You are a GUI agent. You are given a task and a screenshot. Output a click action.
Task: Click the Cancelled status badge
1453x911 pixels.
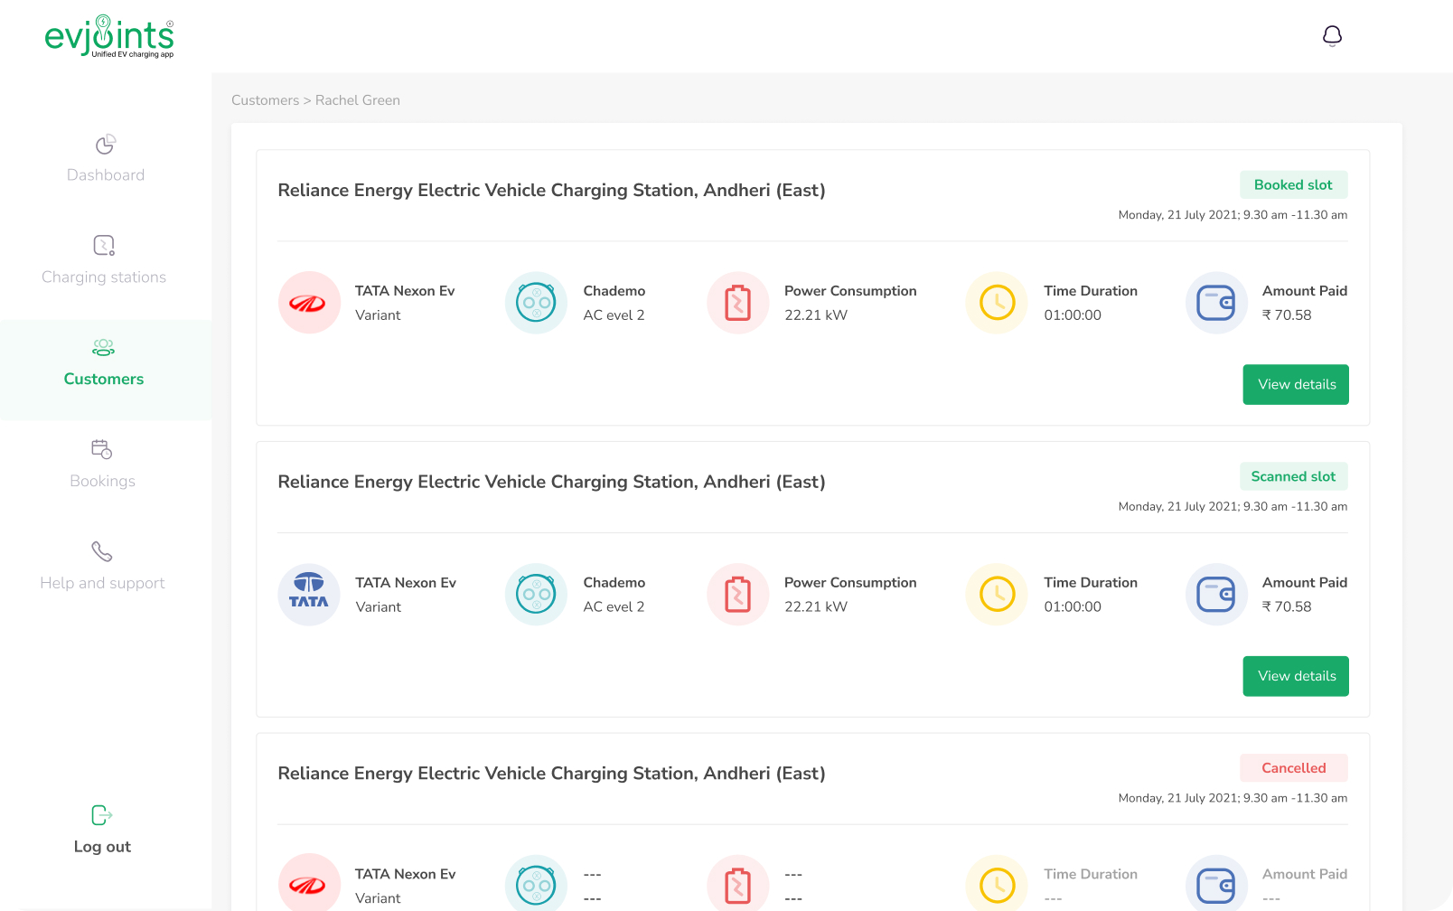(1293, 768)
